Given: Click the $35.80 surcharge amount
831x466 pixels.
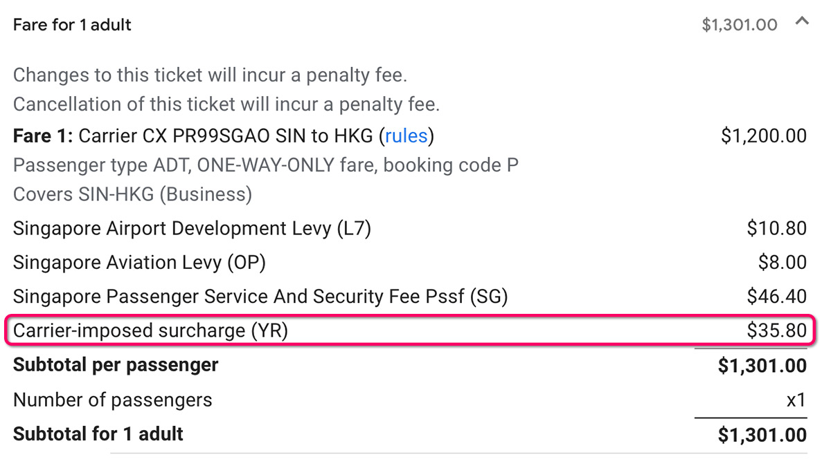Looking at the screenshot, I should pos(776,330).
